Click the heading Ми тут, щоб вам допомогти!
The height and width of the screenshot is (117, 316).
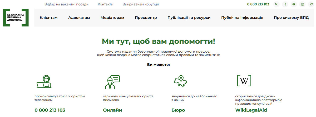(x=158, y=41)
